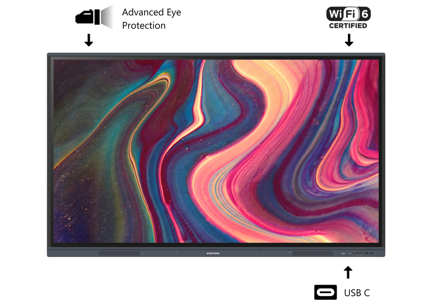Click the rightmost blue USB port
Image resolution: width=430 pixels, height=304 pixels.
pos(371,253)
